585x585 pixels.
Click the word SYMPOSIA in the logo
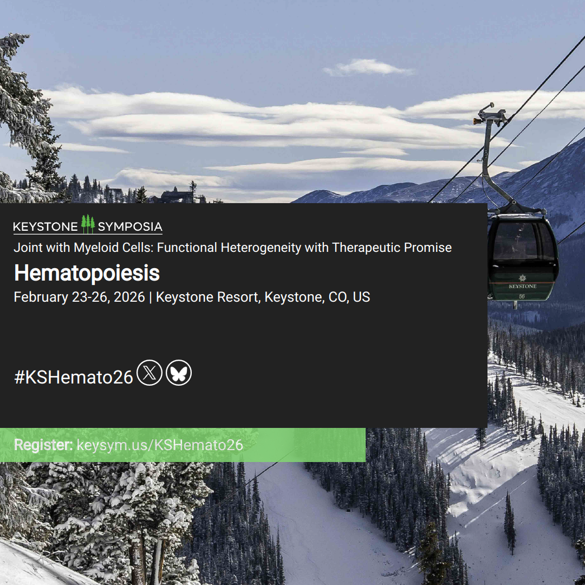click(130, 226)
